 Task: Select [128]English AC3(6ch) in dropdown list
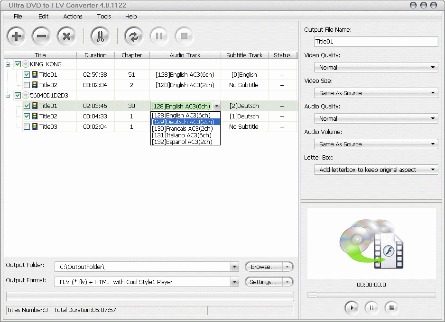pyautogui.click(x=185, y=115)
